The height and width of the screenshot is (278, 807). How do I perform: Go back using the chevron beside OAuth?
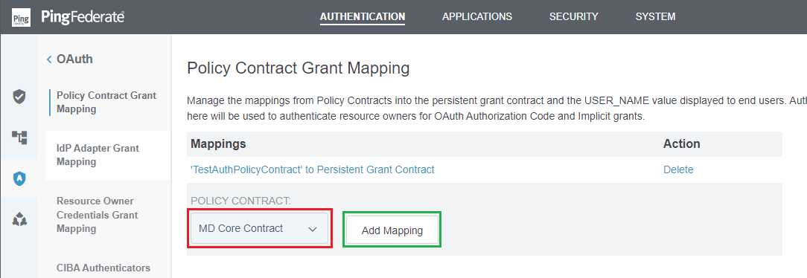point(49,59)
